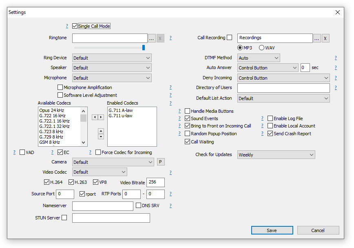Adjust the ringtone volume slider
The height and width of the screenshot is (248, 354).
pyautogui.click(x=144, y=47)
